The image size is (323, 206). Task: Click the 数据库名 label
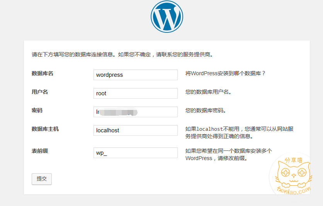click(42, 73)
